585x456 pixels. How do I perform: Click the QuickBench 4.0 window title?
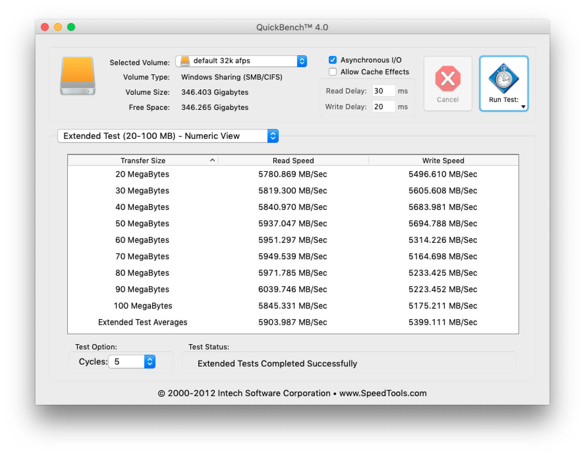(x=292, y=27)
